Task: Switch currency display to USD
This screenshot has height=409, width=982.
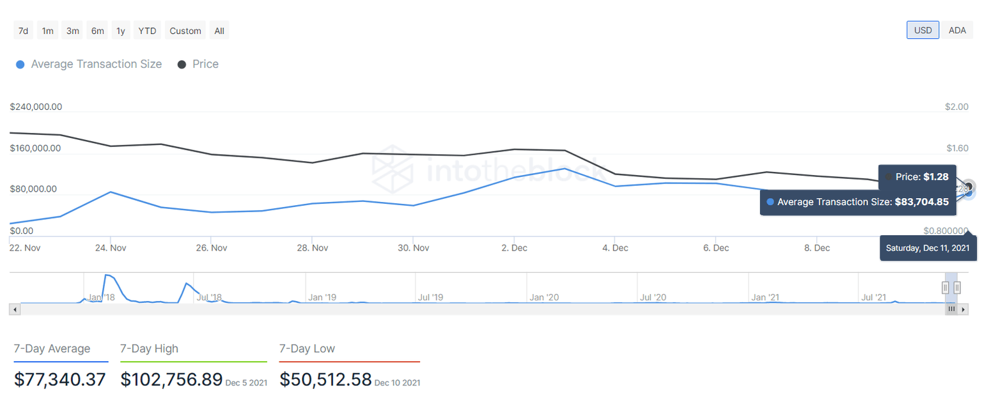Action: (x=923, y=30)
